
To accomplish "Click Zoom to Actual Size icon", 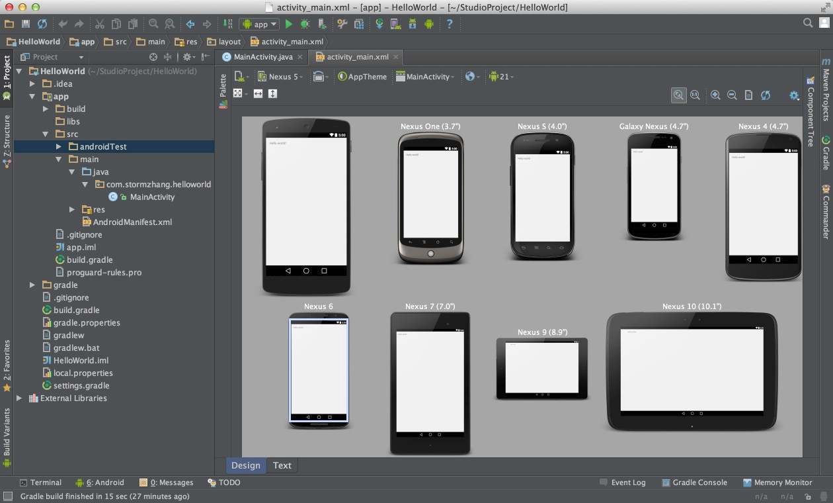I will click(x=695, y=95).
